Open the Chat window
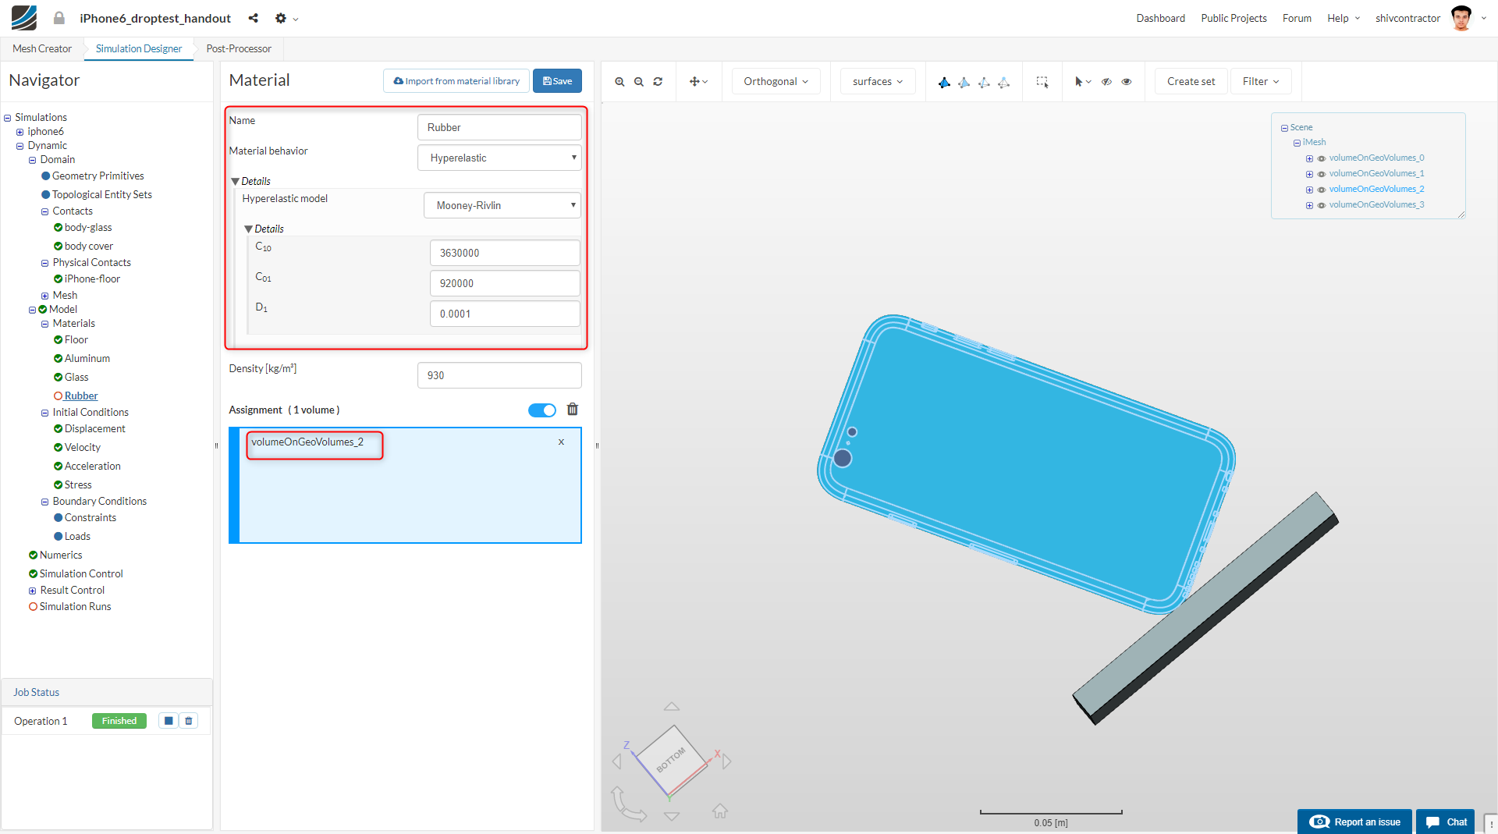 [x=1445, y=822]
